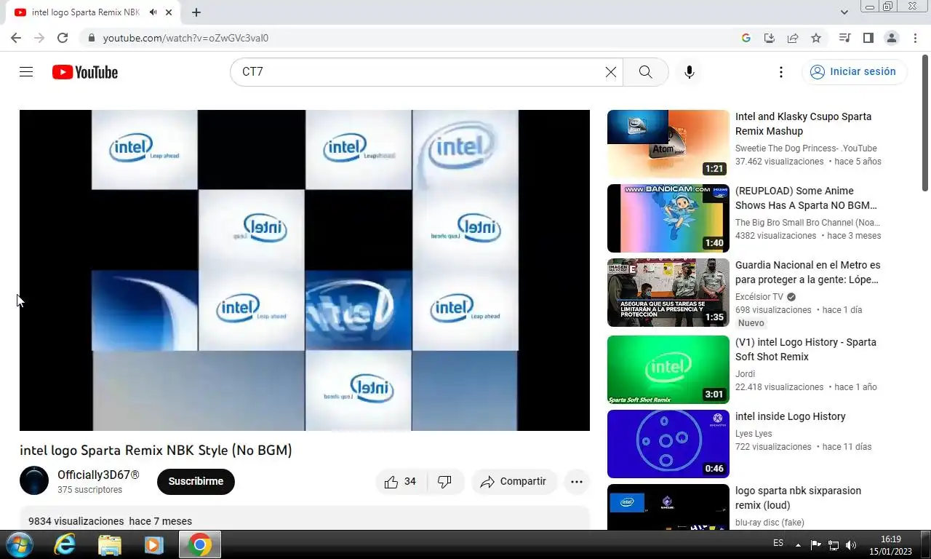The width and height of the screenshot is (931, 559).
Task: Open more actions ellipsis under video
Action: pyautogui.click(x=577, y=481)
